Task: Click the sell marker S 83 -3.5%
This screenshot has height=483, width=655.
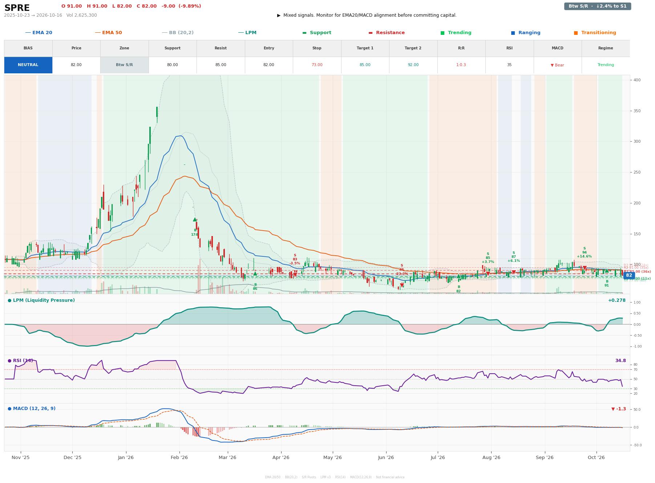Action: [x=295, y=275]
